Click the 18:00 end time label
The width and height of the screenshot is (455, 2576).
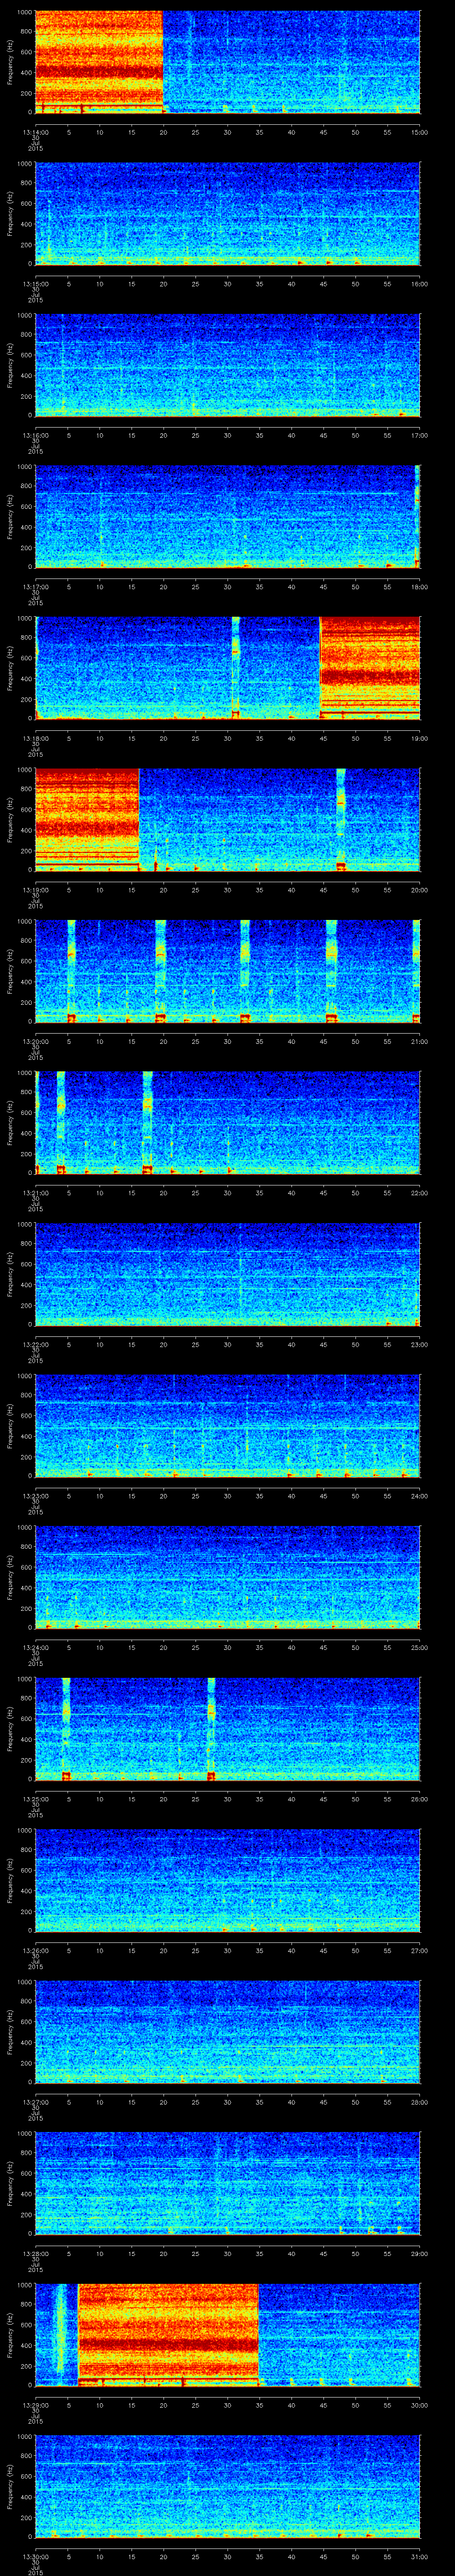click(419, 586)
